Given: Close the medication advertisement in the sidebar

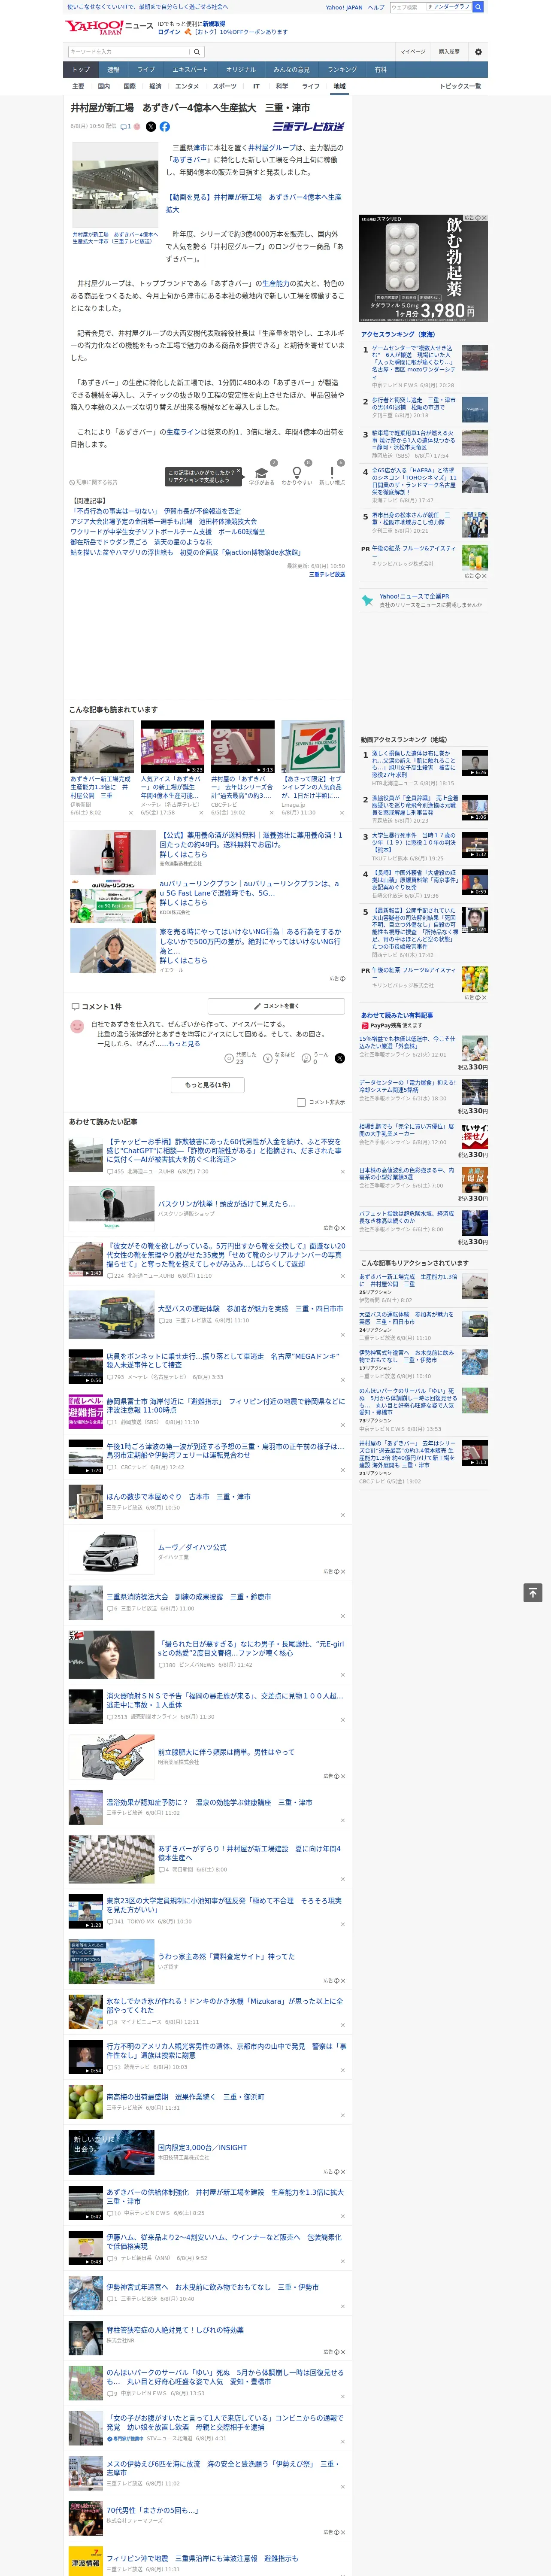Looking at the screenshot, I should (x=484, y=218).
